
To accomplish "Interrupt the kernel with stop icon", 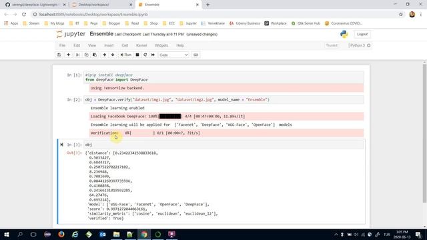I will [137, 55].
